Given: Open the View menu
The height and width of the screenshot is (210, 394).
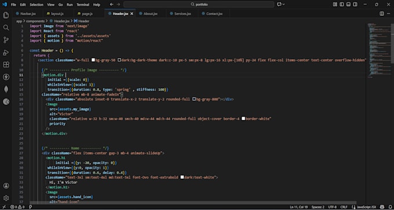Looking at the screenshot, I should pyautogui.click(x=50, y=5).
